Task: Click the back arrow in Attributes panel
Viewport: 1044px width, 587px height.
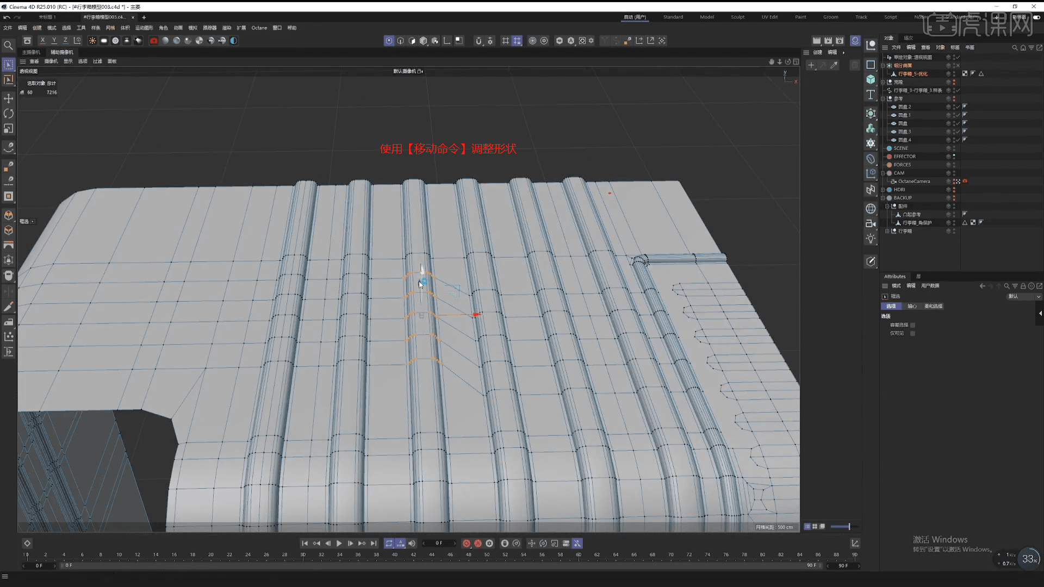Action: click(x=982, y=286)
